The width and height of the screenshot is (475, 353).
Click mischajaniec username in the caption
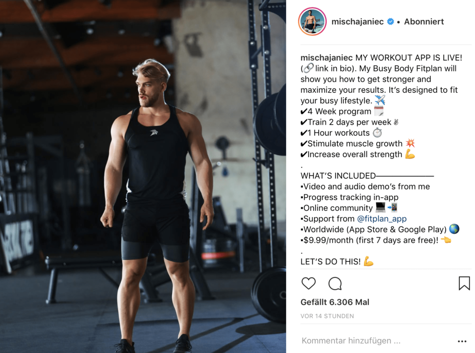(x=327, y=58)
